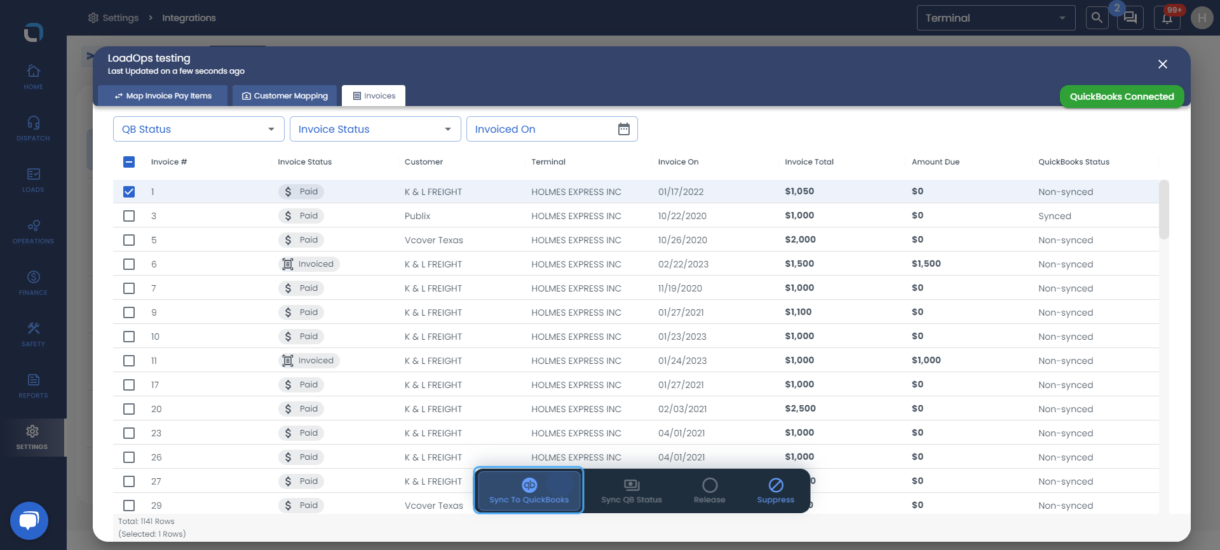Open the support chat bubble
Viewport: 1220px width, 550px height.
tap(29, 521)
